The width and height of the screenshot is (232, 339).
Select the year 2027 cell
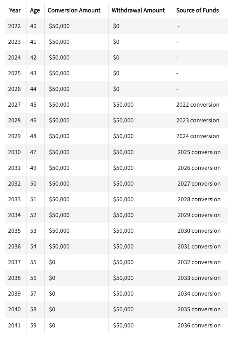(15, 105)
